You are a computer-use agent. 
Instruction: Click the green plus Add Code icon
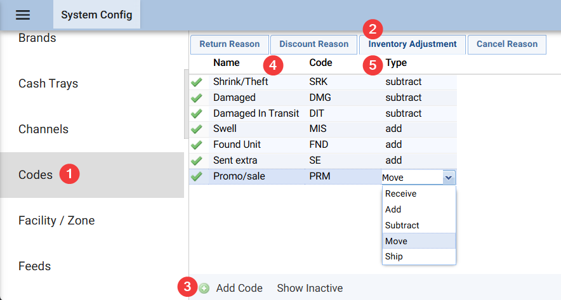click(204, 289)
